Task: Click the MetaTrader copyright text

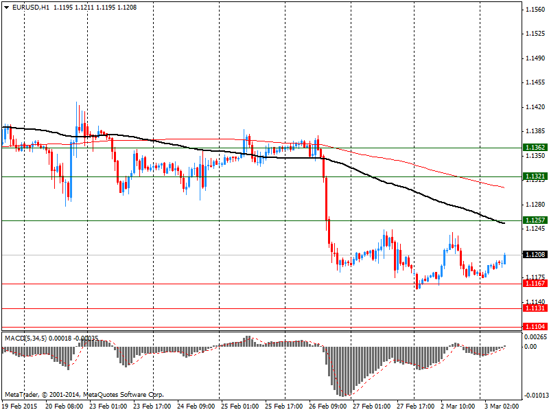Action: coord(84,395)
